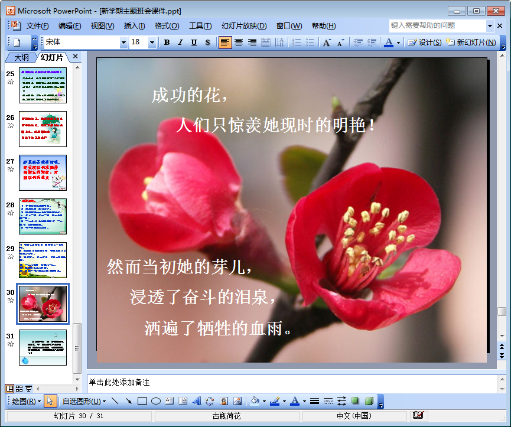This screenshot has width=511, height=427.
Task: Select slide 27 thumbnail
Action: coord(43,172)
